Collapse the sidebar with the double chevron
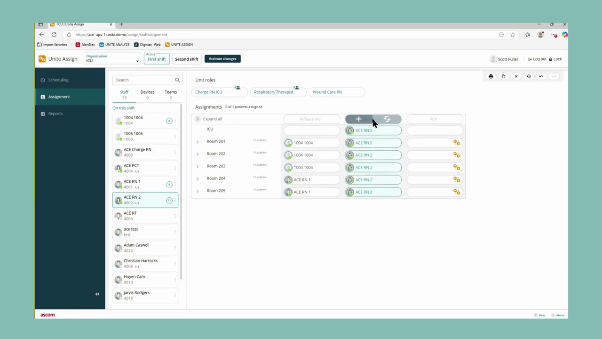 (x=97, y=294)
